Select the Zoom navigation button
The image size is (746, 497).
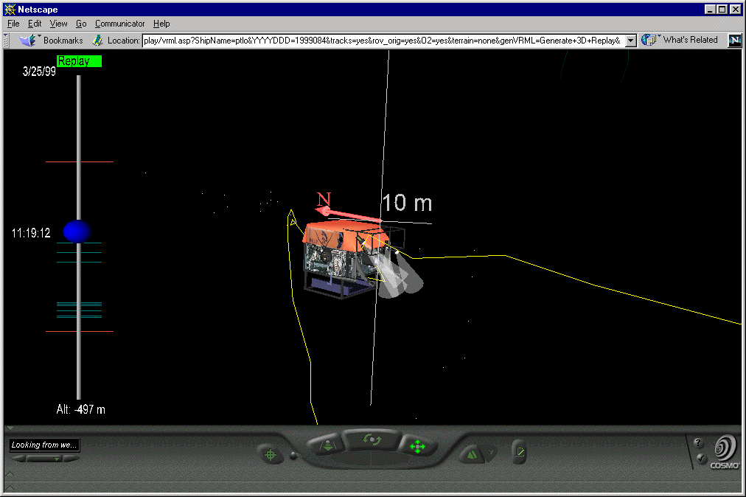tap(327, 447)
